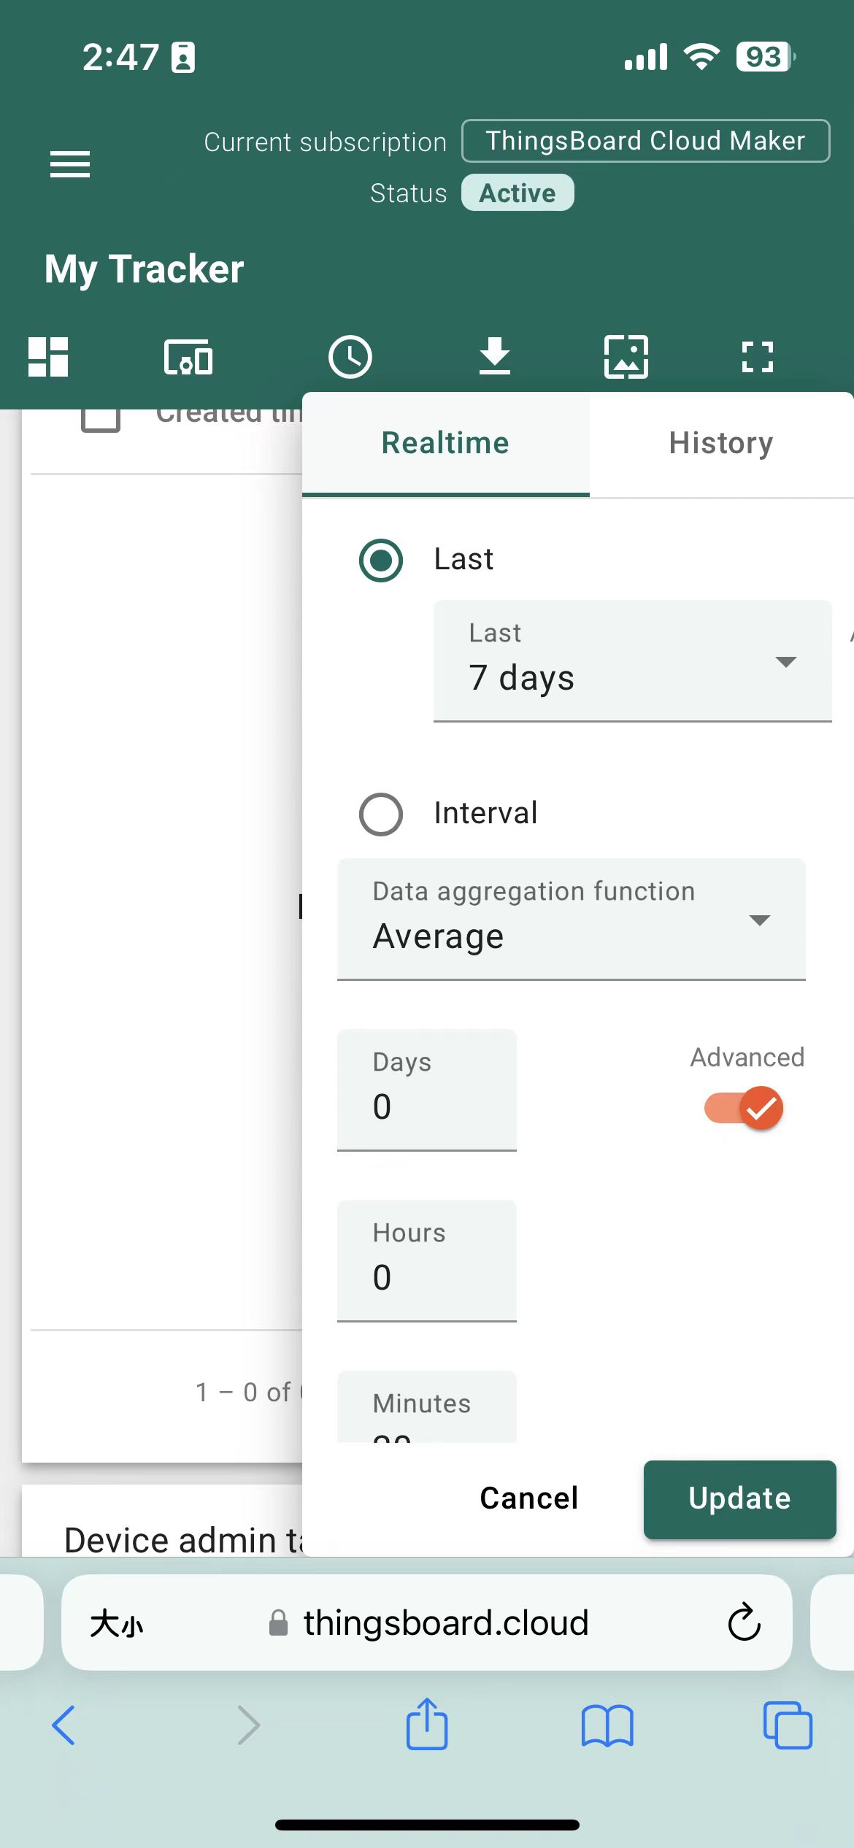Open the entity aliases icon
Viewport: 854px width, 1848px height.
click(188, 358)
